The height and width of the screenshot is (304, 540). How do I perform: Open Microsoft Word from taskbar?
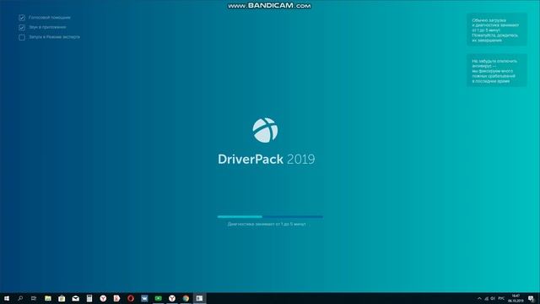[144, 298]
